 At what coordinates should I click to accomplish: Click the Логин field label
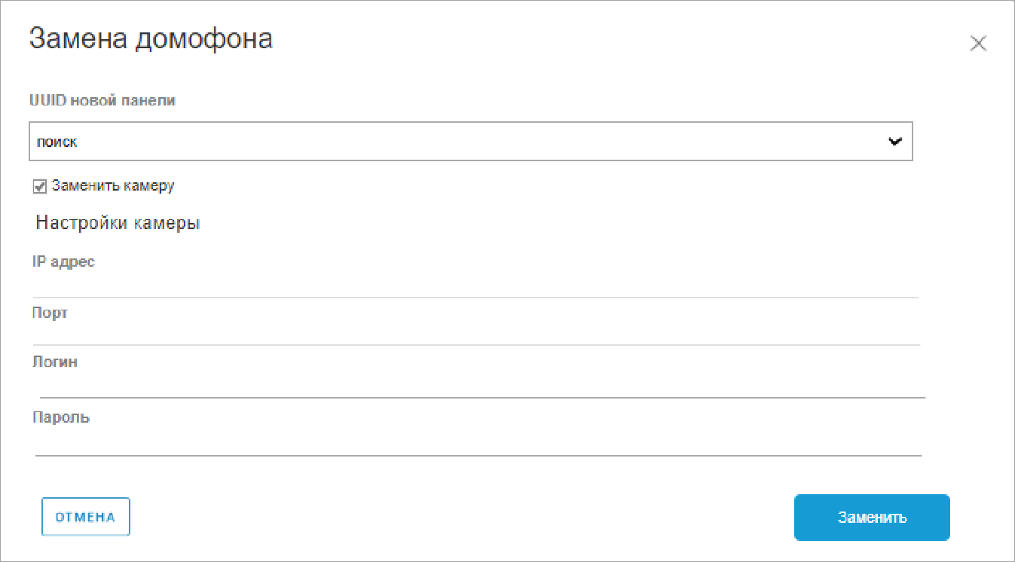pos(55,362)
